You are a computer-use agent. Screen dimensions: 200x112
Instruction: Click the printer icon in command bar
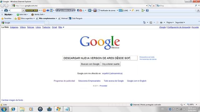pos(161,22)
